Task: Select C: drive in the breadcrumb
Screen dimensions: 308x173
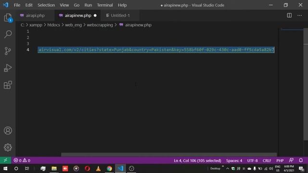Action: tap(23, 25)
